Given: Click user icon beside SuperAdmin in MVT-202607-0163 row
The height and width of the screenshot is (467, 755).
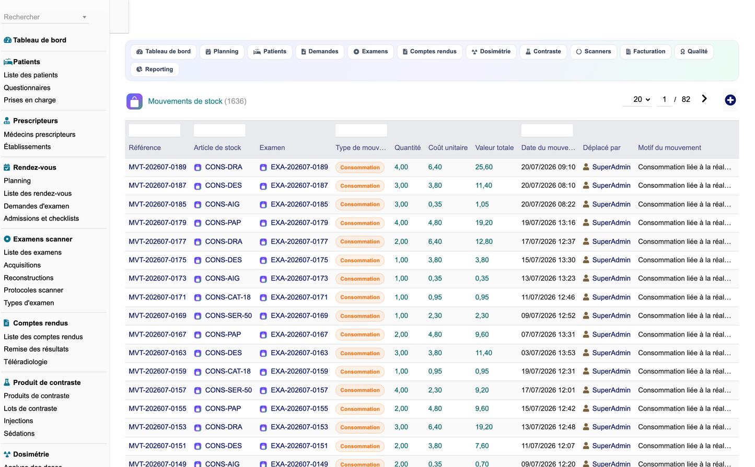Looking at the screenshot, I should 586,353.
